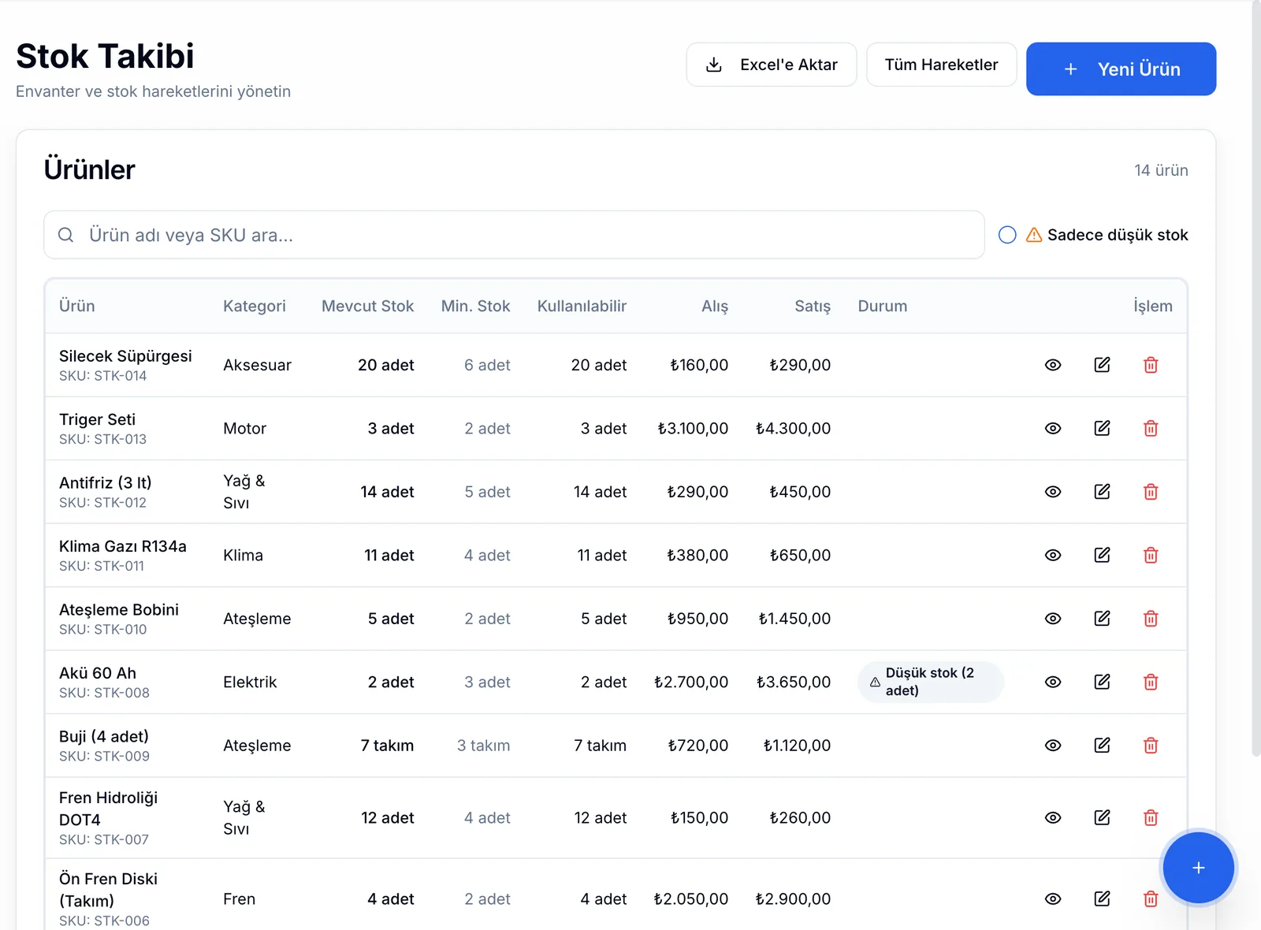
Task: Open edit for Antifriz (3 lt)
Action: coord(1102,492)
